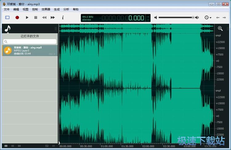Screen dimensions: 231x150
Task: Open file info with the i icon
Action: [63, 18]
